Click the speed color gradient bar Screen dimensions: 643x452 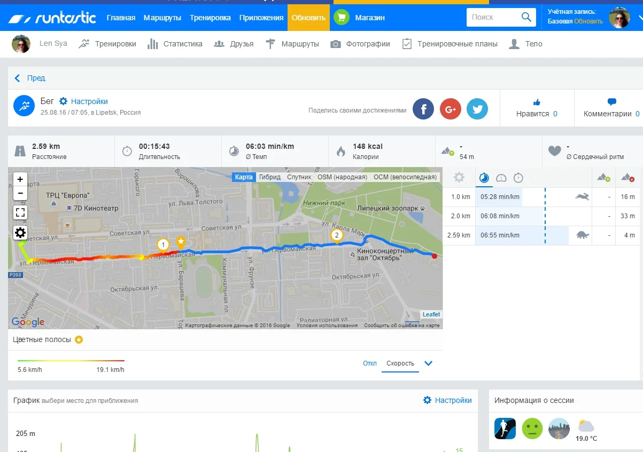[x=71, y=361]
